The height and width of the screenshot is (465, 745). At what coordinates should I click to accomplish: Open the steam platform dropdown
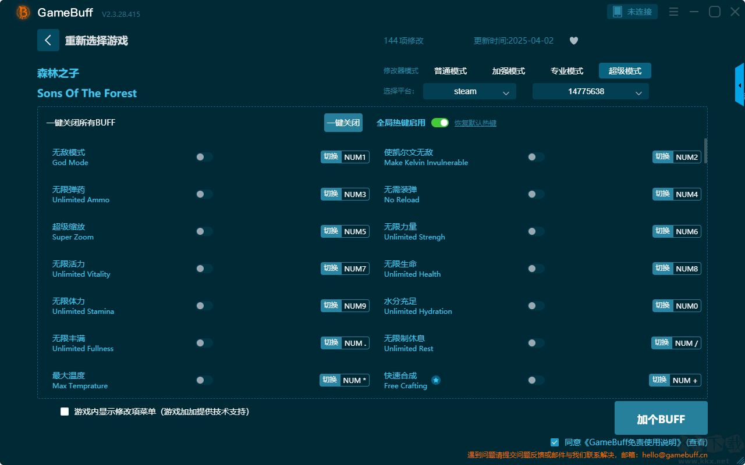(x=470, y=91)
